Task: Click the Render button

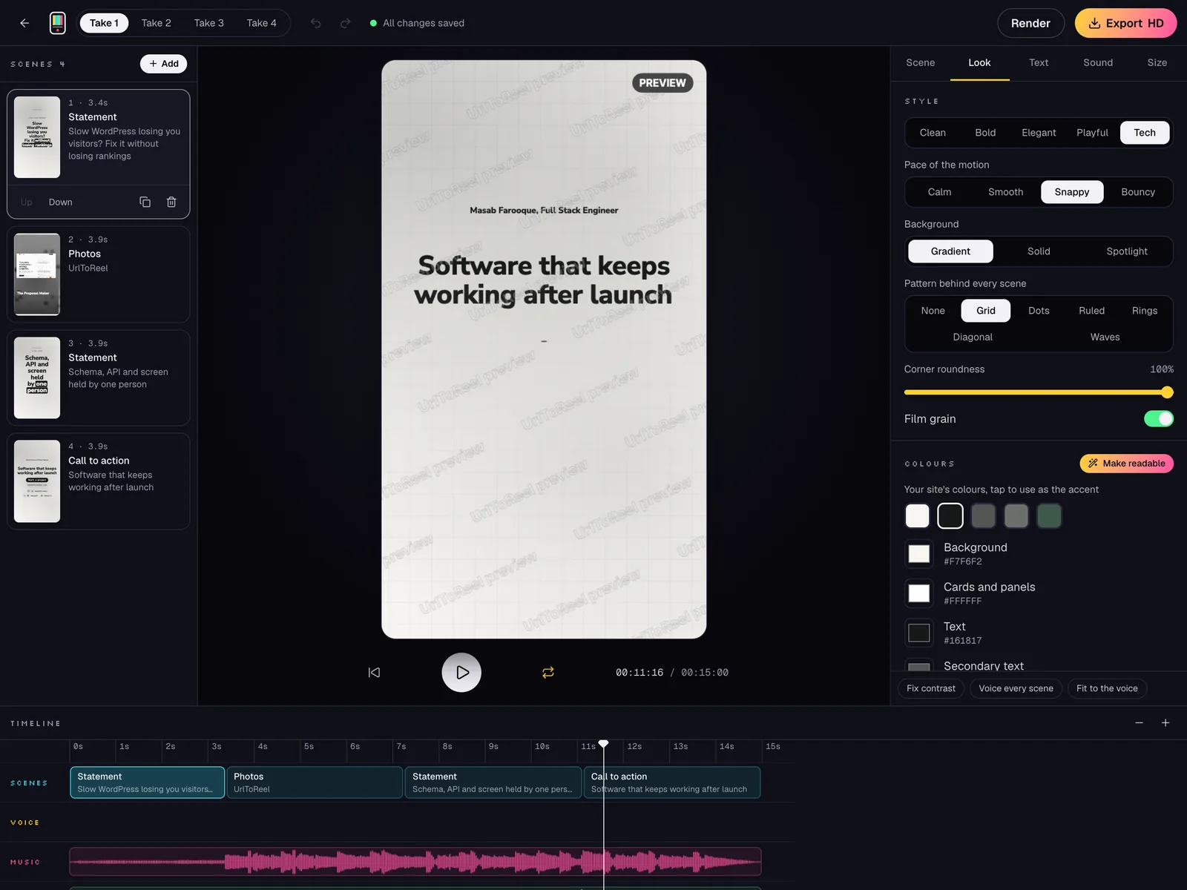Action: (1030, 23)
